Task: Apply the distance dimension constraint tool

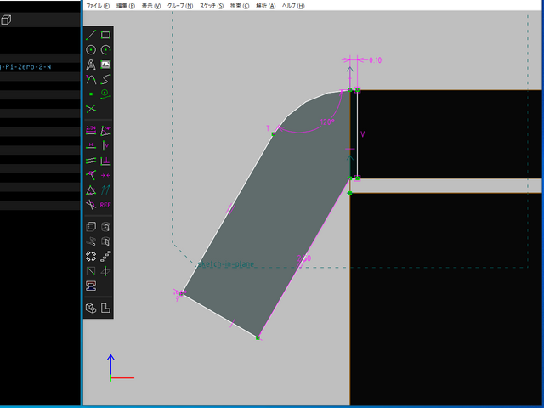Action: point(91,131)
